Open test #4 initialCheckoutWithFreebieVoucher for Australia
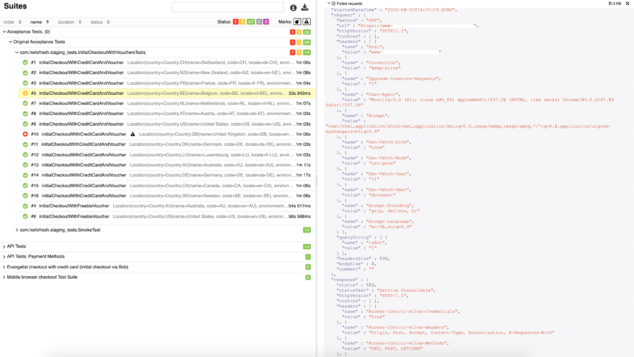The height and width of the screenshot is (357, 634). coord(167,206)
